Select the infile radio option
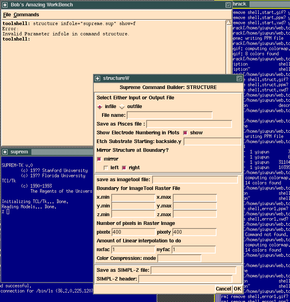290x302 pixels. (x=100, y=107)
